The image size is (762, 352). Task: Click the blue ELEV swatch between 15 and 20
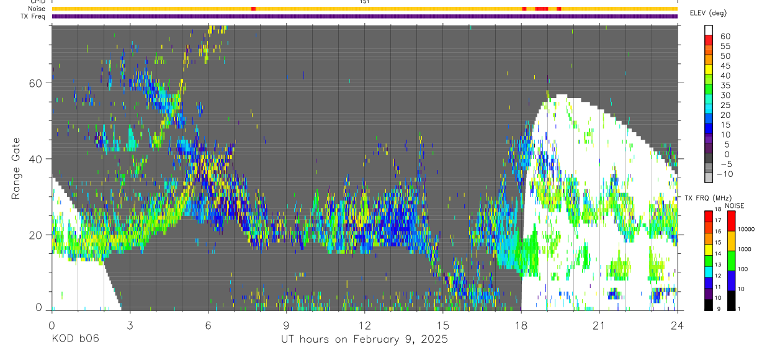point(709,120)
